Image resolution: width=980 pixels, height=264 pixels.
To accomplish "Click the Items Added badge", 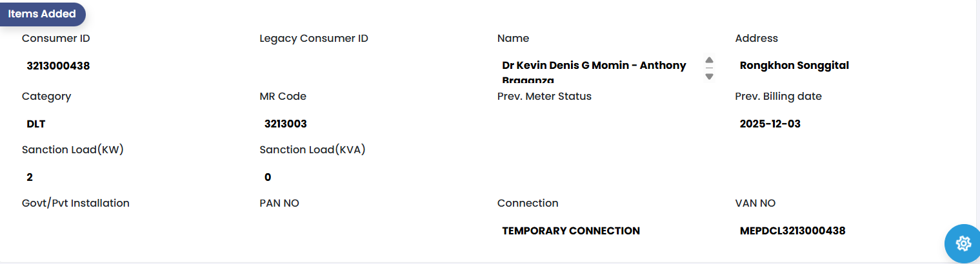I will coord(42,14).
